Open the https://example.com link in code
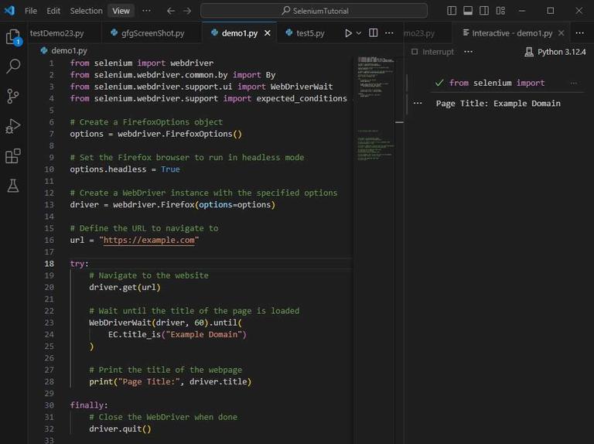Viewport: 594px width, 444px height. click(149, 240)
